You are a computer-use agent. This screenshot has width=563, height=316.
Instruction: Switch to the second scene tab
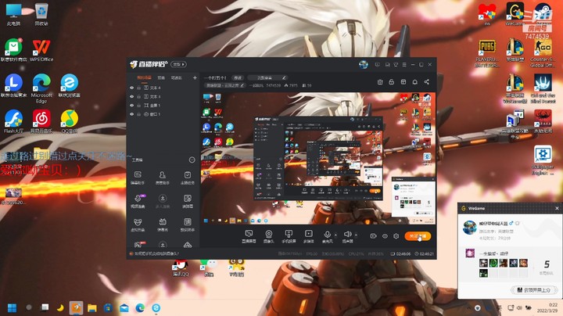161,77
